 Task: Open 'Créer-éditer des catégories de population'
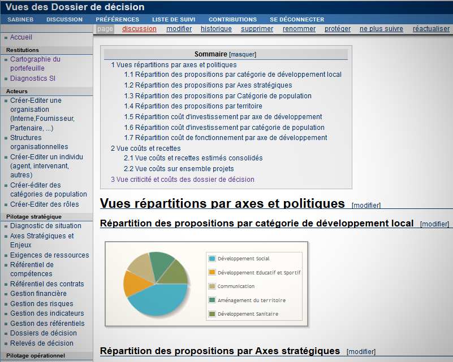[x=49, y=190]
